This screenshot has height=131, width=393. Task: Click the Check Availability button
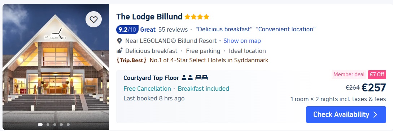[346, 114]
